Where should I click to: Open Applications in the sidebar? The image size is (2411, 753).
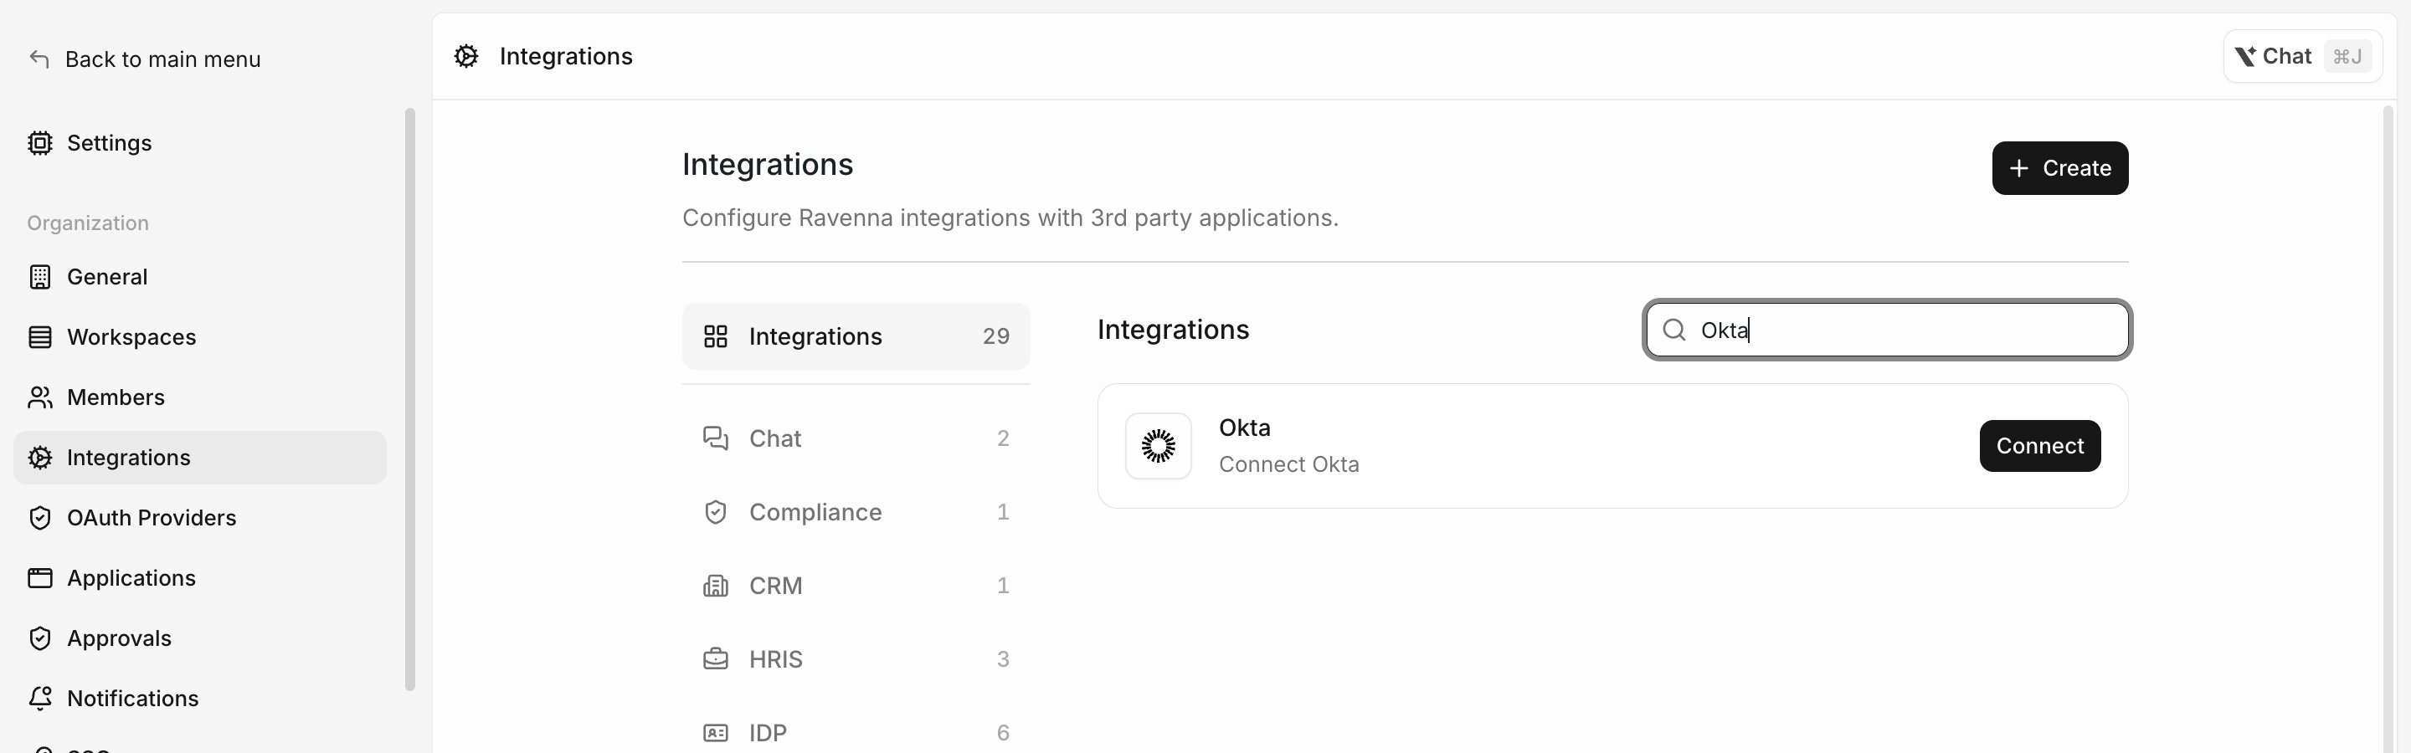199,578
